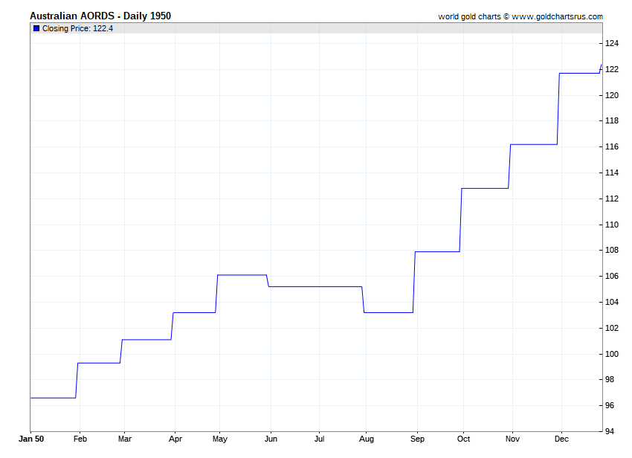Click the 124 value on the price axis
The image size is (632, 458).
(x=612, y=44)
